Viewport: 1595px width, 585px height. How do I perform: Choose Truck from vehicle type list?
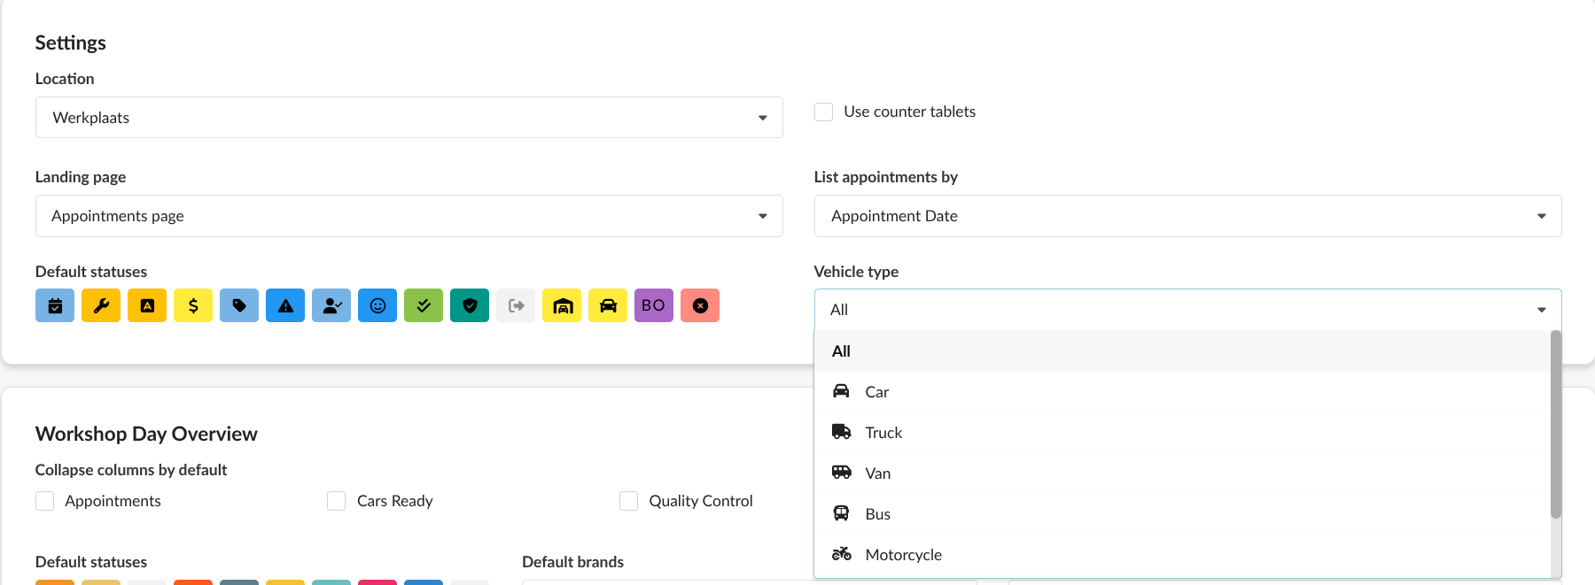883,433
